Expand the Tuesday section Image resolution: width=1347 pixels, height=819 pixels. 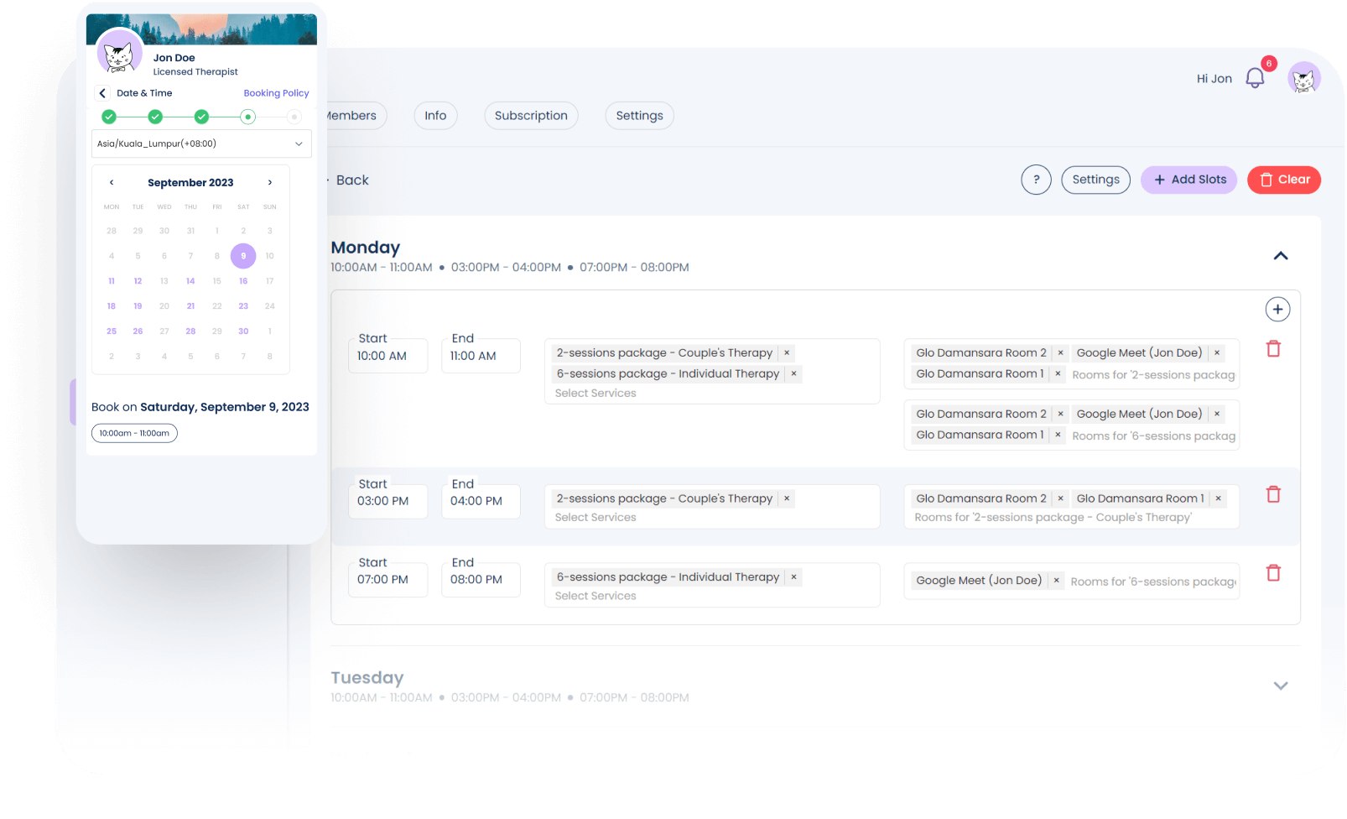click(1280, 686)
